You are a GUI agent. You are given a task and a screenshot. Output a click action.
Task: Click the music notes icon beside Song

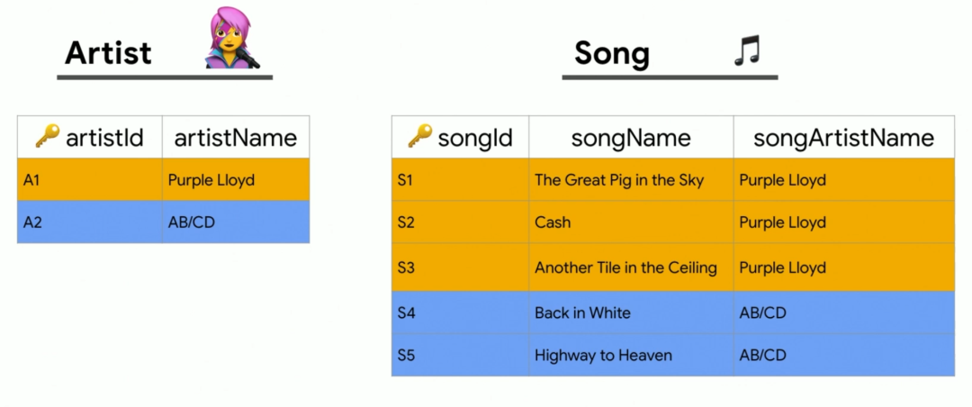(747, 51)
